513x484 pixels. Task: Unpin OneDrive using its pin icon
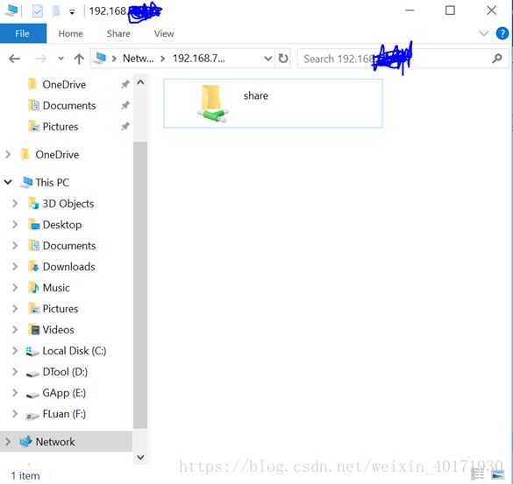click(125, 85)
